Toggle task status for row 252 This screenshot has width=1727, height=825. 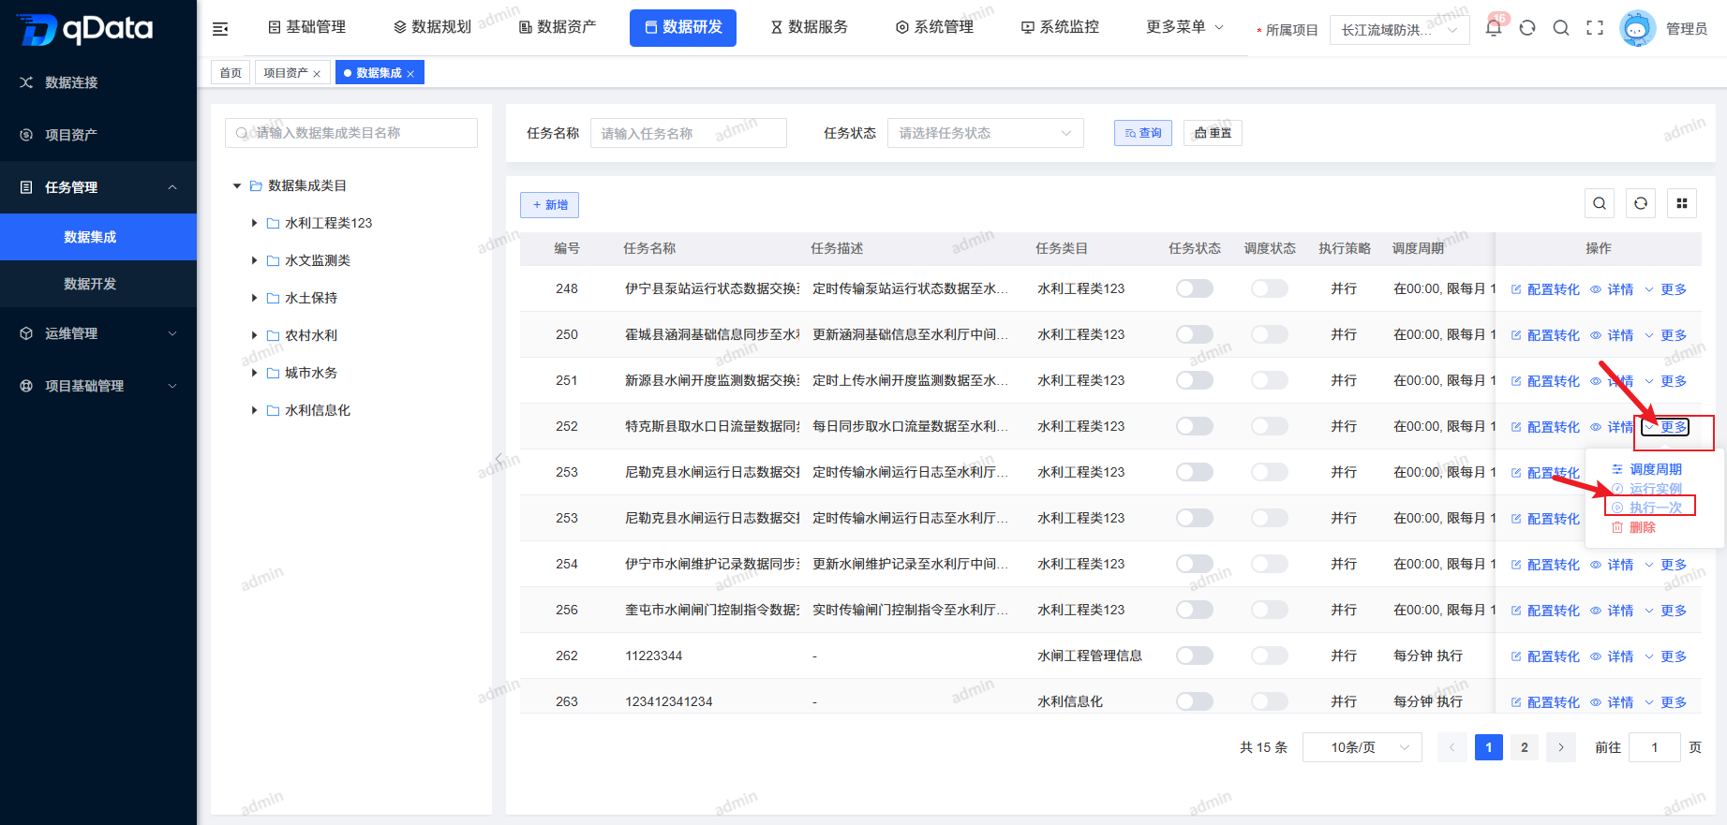(1195, 426)
